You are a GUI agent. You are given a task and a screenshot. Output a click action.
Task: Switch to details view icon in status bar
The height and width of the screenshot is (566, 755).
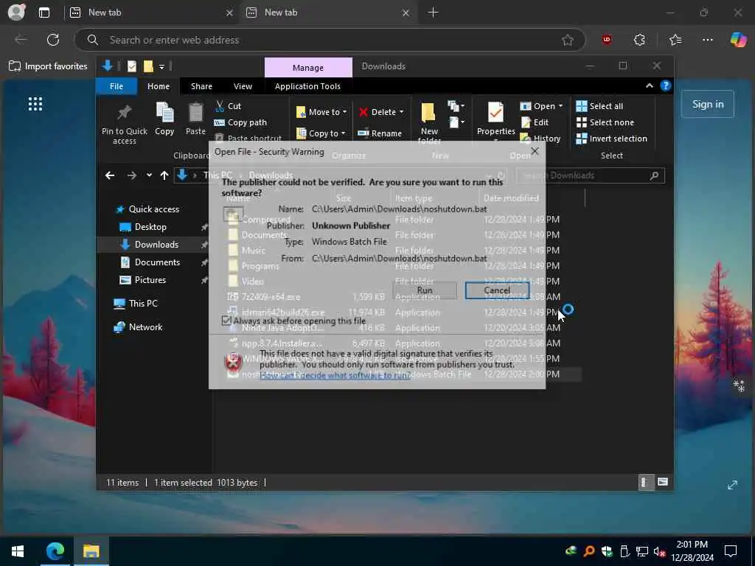[x=644, y=482]
